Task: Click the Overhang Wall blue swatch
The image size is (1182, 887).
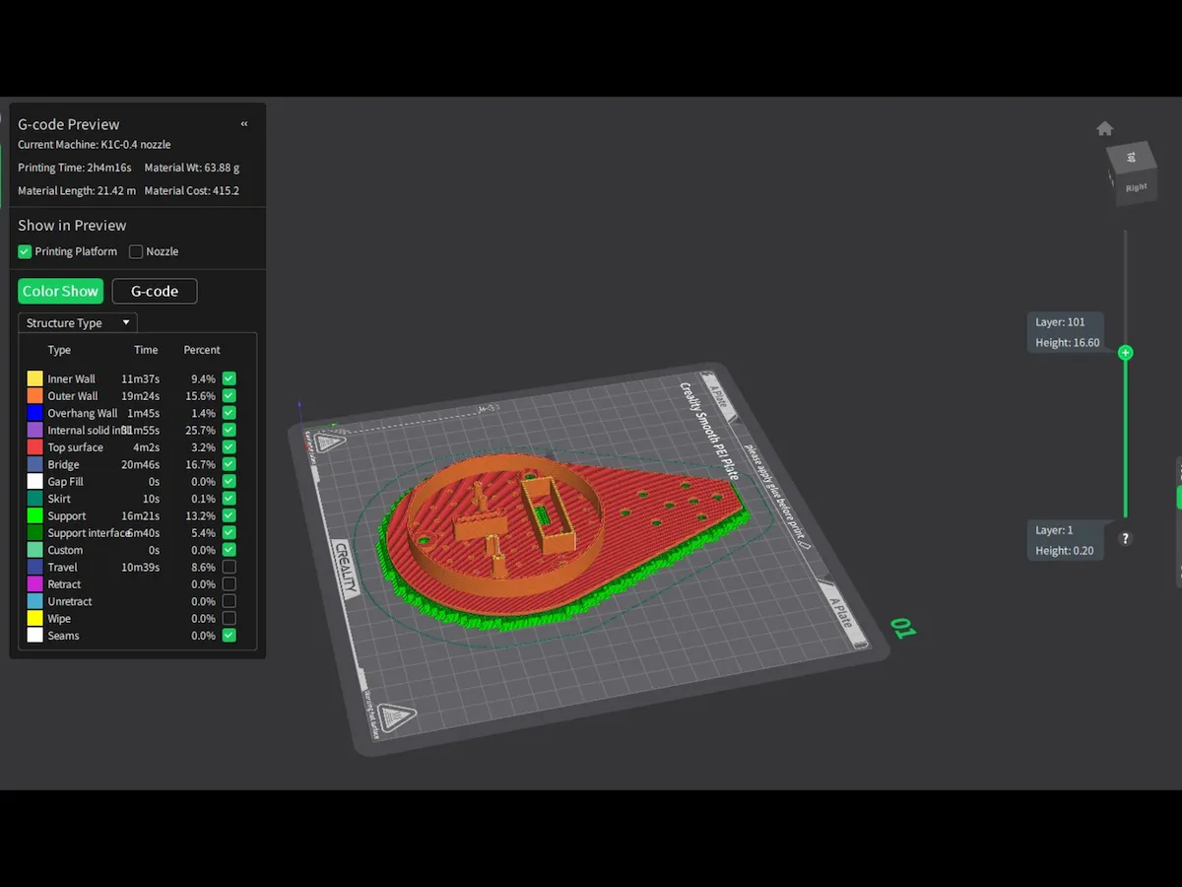Action: point(34,413)
